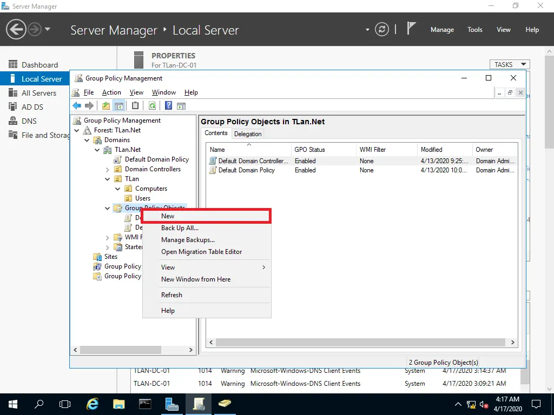This screenshot has width=554, height=415.
Task: Open All Servers in the sidebar
Action: tap(39, 93)
